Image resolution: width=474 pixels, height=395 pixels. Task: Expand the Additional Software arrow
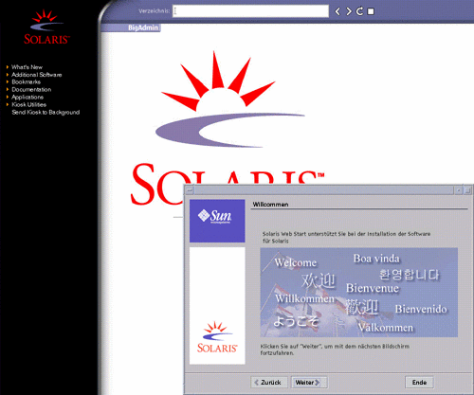(8, 75)
